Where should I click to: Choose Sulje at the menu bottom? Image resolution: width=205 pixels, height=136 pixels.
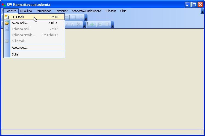point(34,54)
